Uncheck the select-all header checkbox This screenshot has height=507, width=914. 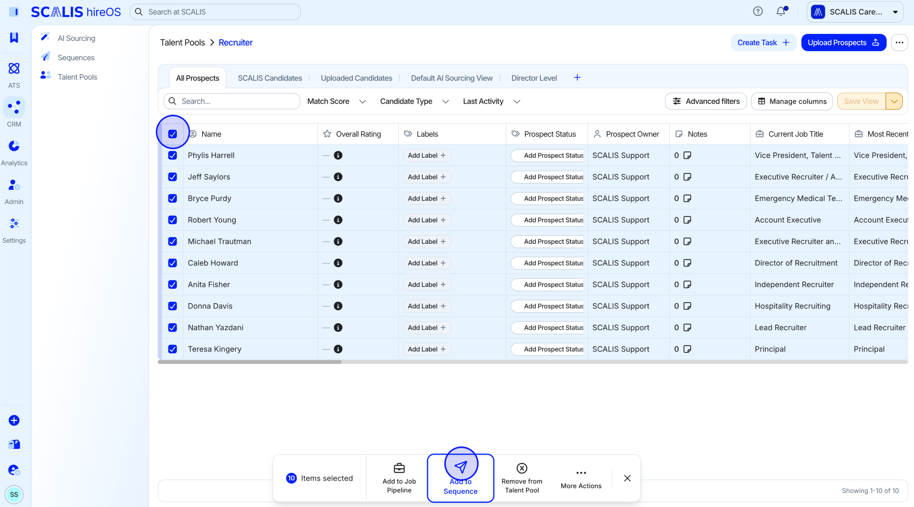pyautogui.click(x=172, y=134)
